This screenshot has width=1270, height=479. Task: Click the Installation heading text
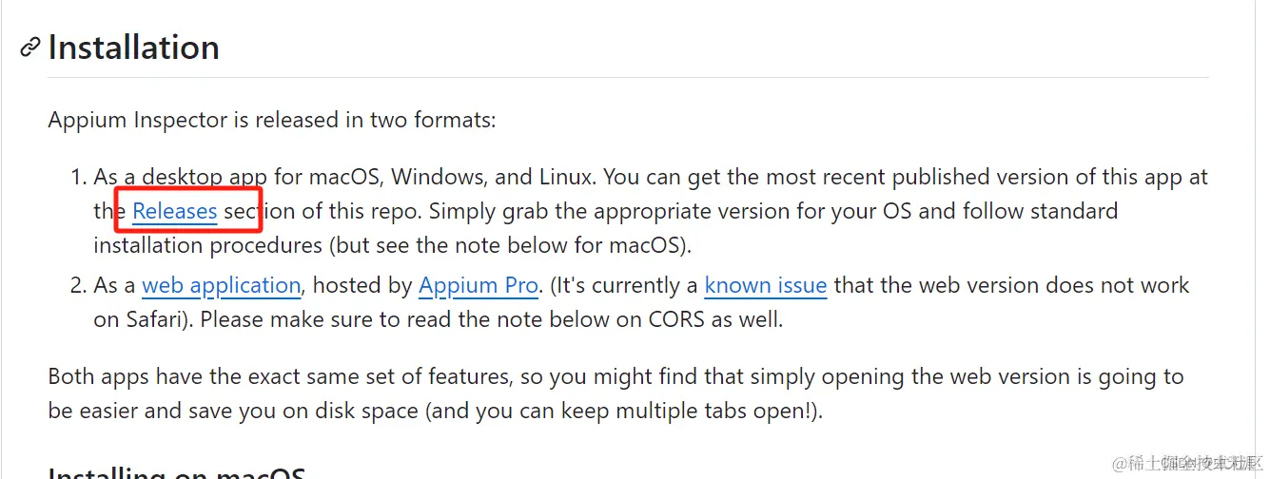pyautogui.click(x=134, y=47)
